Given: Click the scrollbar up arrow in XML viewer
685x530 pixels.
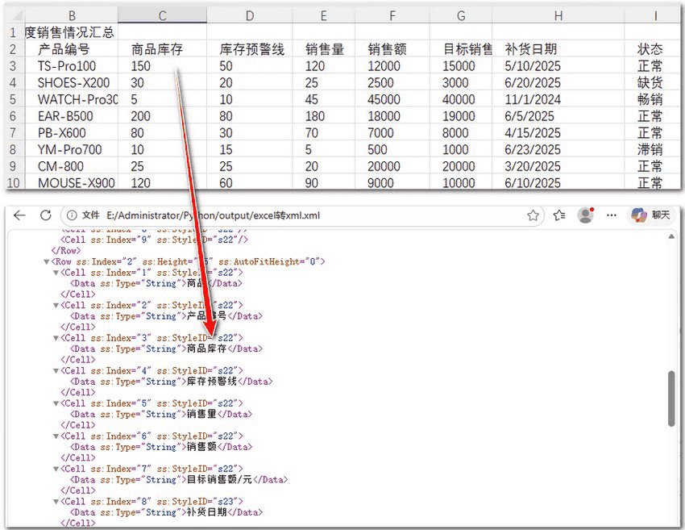Looking at the screenshot, I should click(x=671, y=236).
